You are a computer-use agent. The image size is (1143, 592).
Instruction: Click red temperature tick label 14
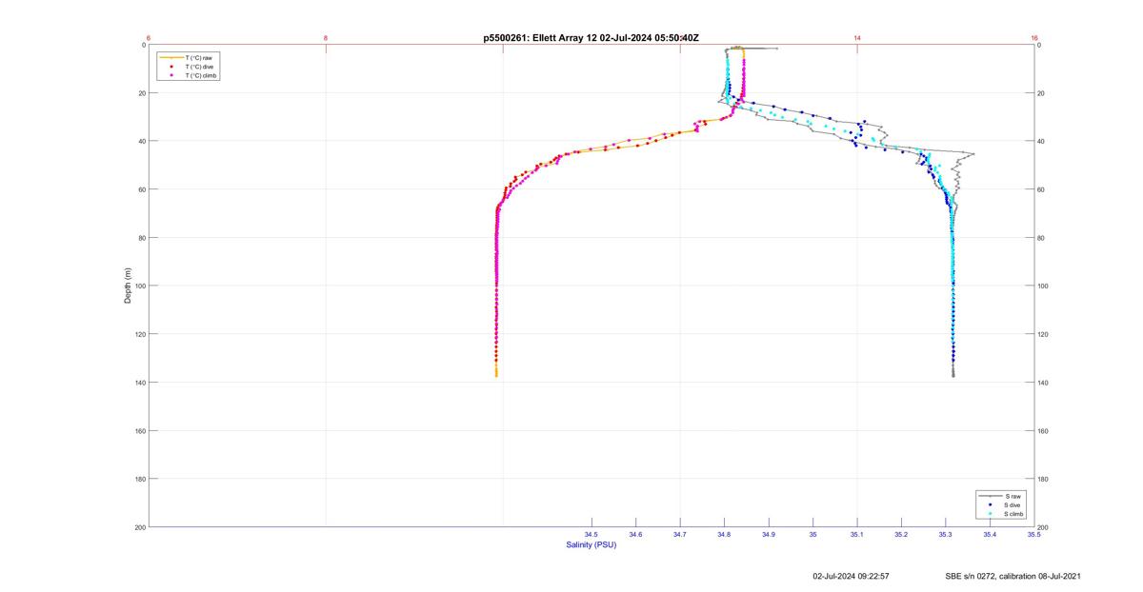(857, 38)
